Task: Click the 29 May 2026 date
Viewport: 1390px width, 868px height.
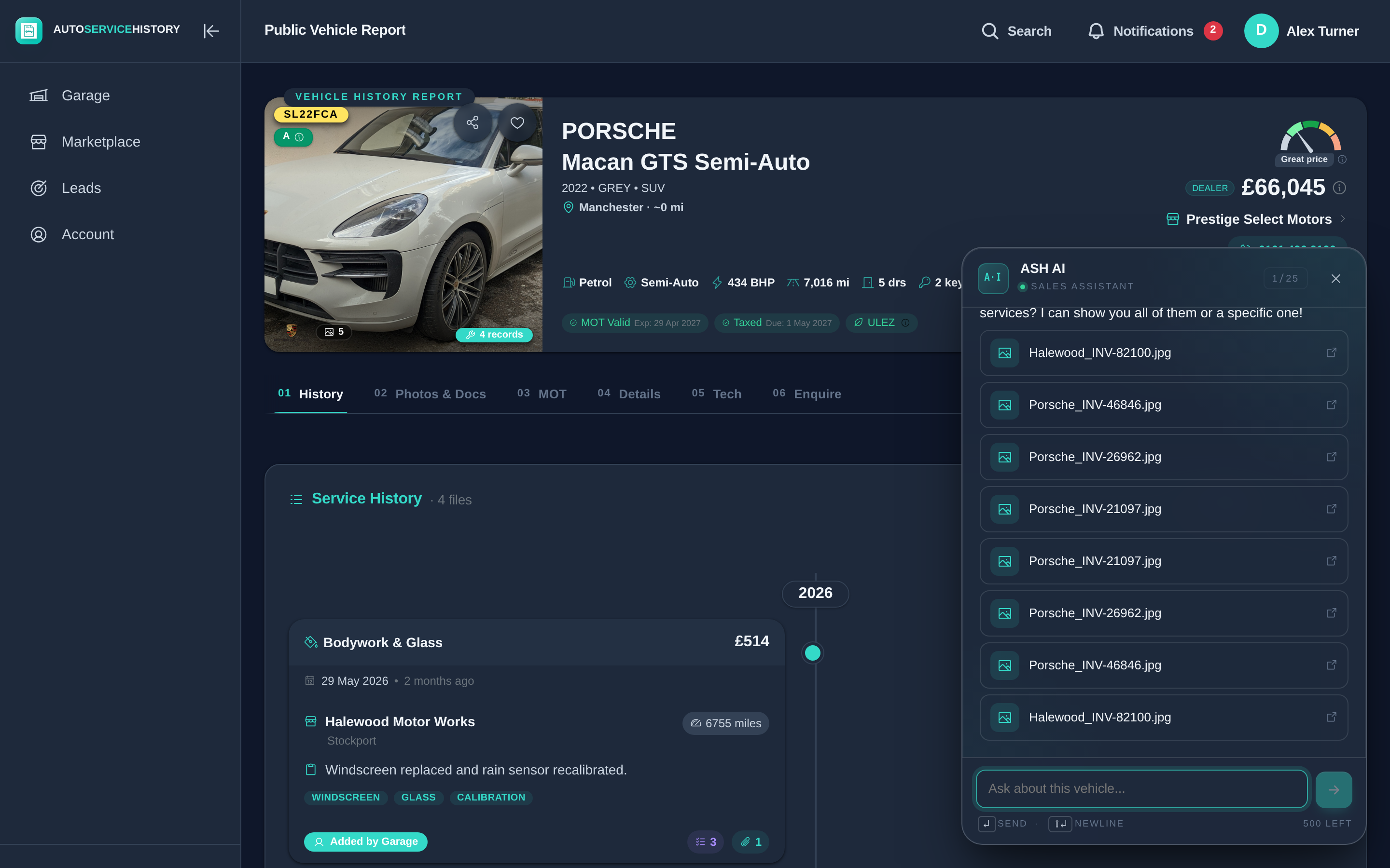Action: click(354, 681)
